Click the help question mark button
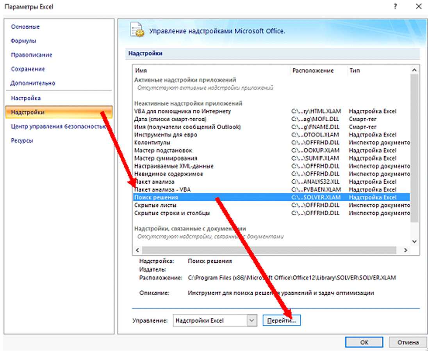Viewport: 428px width, 351px height. point(395,7)
